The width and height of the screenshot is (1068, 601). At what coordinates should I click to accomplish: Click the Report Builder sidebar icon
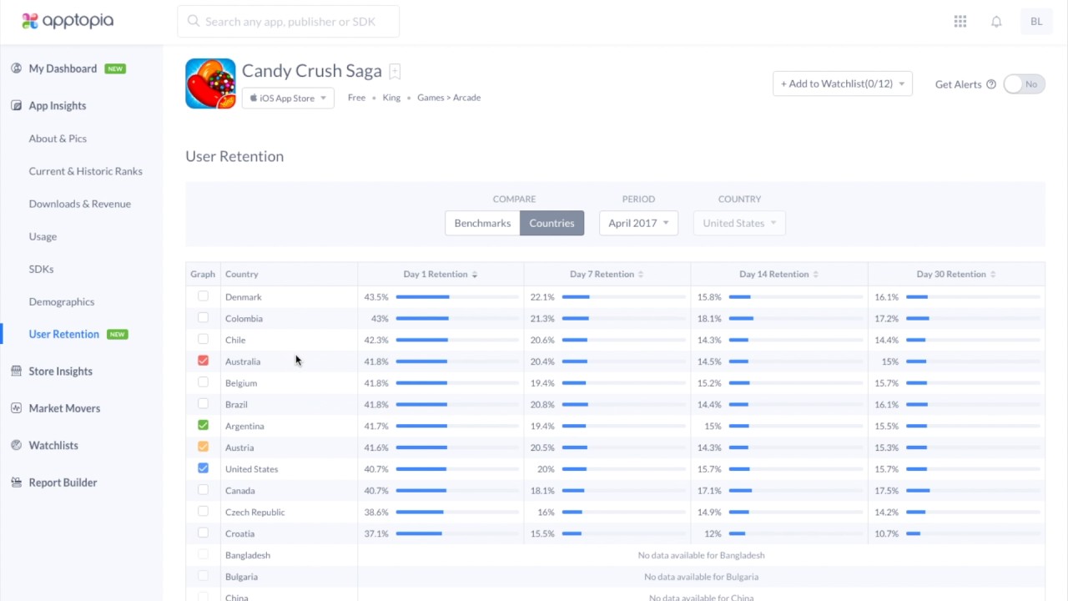pyautogui.click(x=16, y=482)
